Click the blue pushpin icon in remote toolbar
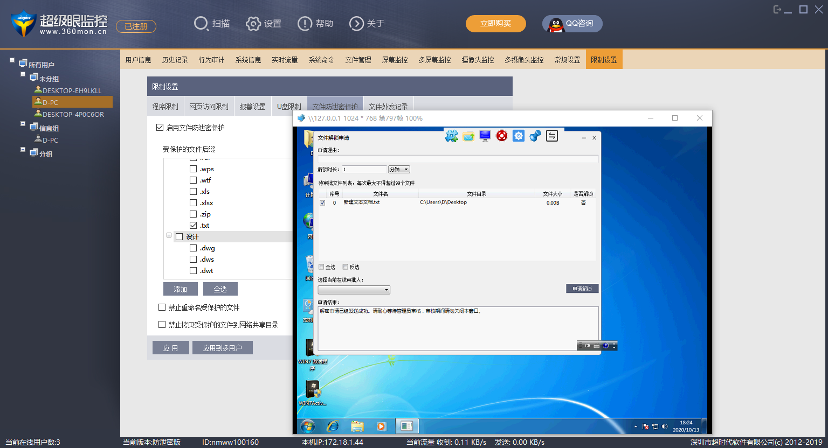This screenshot has height=448, width=828. [x=535, y=136]
